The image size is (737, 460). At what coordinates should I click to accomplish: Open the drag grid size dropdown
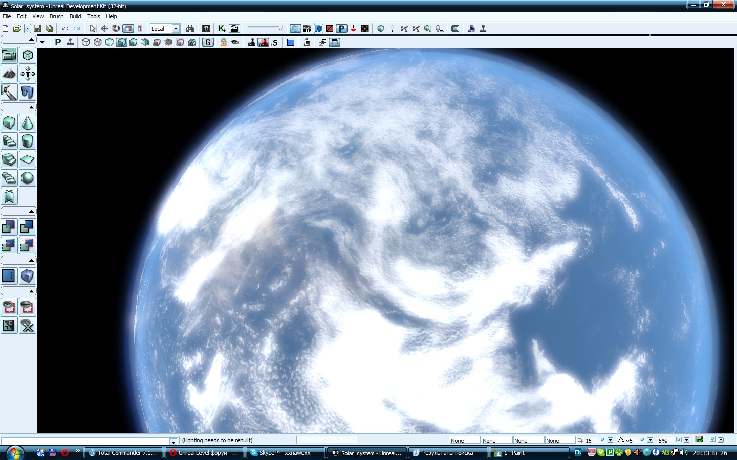click(610, 440)
